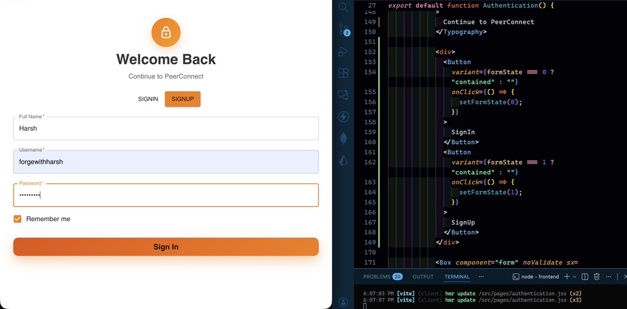
Task: Split the terminal using the split icon
Action: [585, 277]
